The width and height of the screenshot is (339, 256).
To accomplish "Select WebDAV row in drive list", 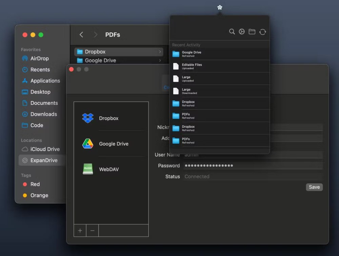I will 111,169.
